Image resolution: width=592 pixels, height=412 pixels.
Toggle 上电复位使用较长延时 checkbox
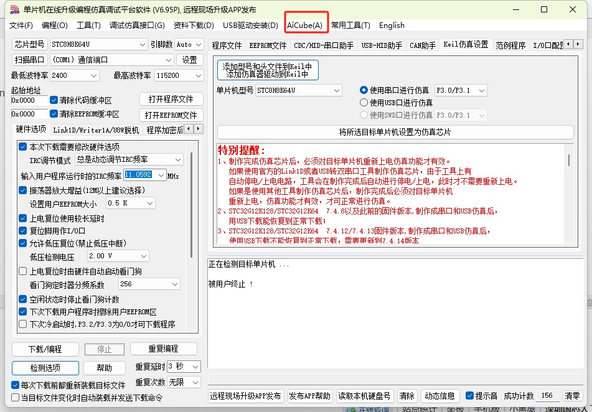pyautogui.click(x=22, y=218)
